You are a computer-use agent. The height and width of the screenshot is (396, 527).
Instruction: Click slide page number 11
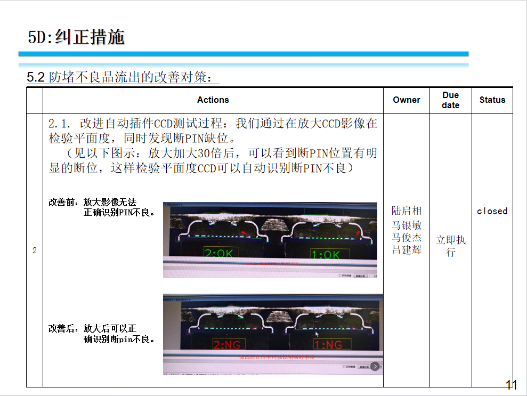coord(511,385)
